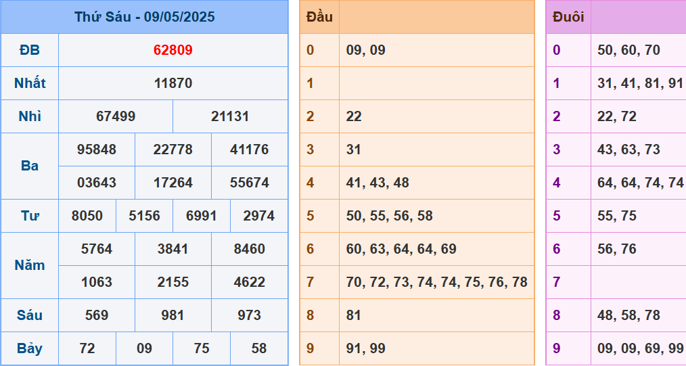The width and height of the screenshot is (686, 366).
Task: Select the Bảy prize number 09
Action: click(x=144, y=348)
